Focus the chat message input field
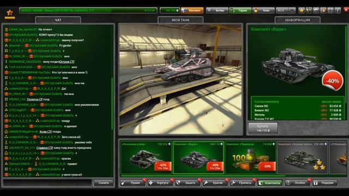The image size is (349, 196). pyautogui.click(x=47, y=183)
